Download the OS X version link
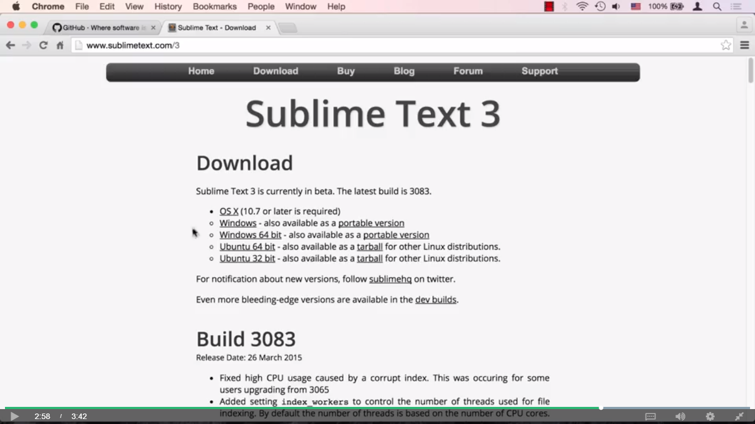Image resolution: width=755 pixels, height=424 pixels. click(229, 211)
